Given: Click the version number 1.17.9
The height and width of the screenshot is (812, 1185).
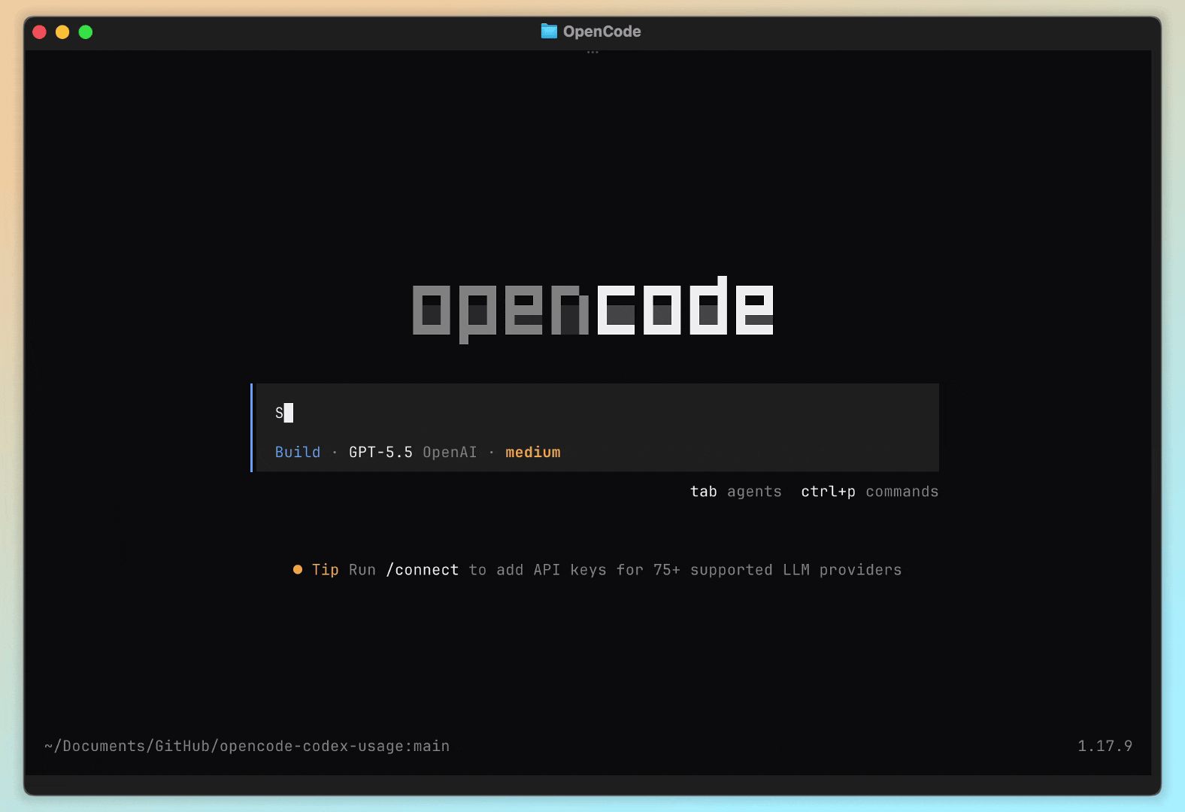Looking at the screenshot, I should 1105,746.
